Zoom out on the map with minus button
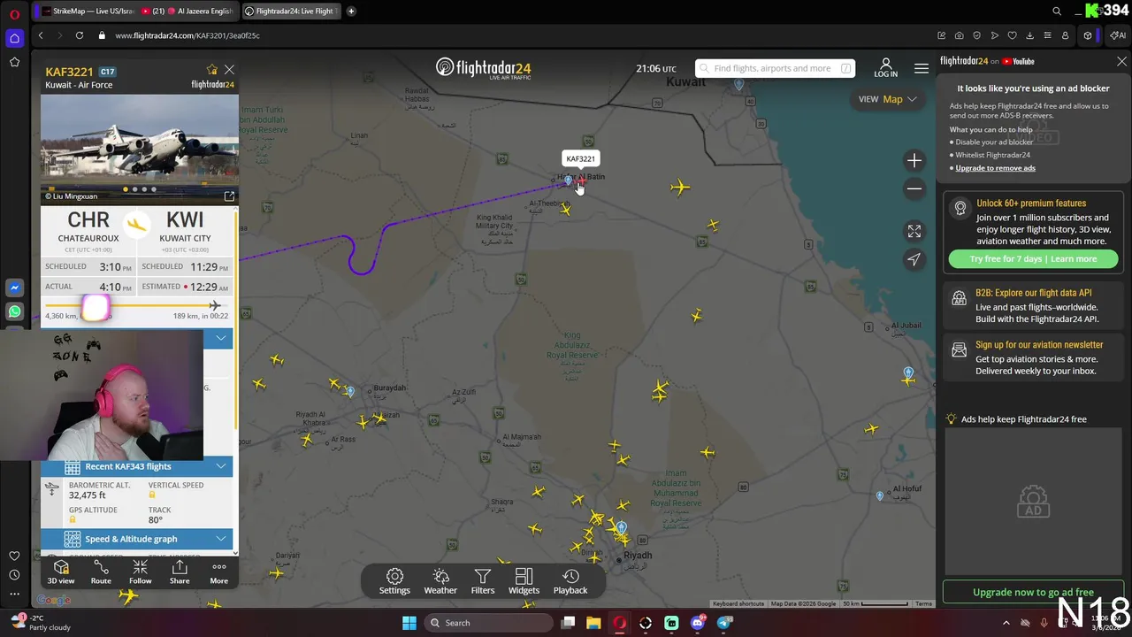 pos(914,188)
